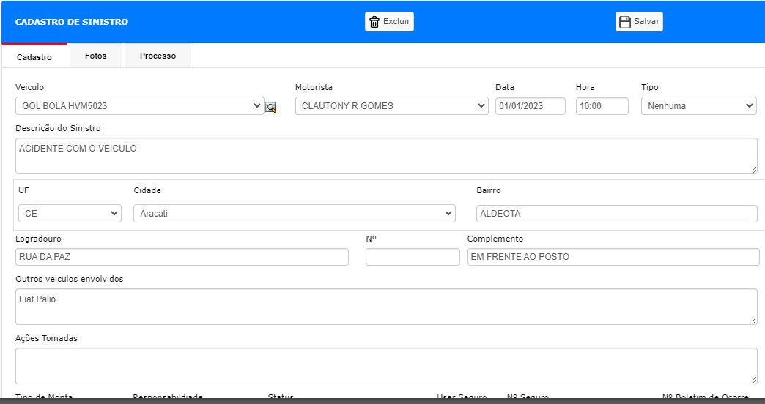Select the Cadastro tab
The width and height of the screenshot is (765, 404).
point(34,56)
